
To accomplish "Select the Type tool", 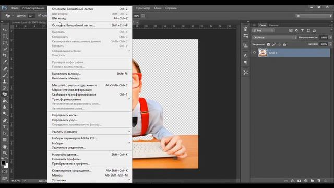I will pos(5,127).
